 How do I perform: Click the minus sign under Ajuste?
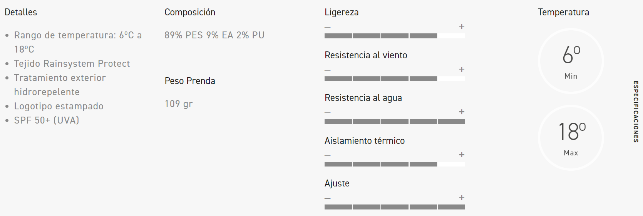pos(328,198)
